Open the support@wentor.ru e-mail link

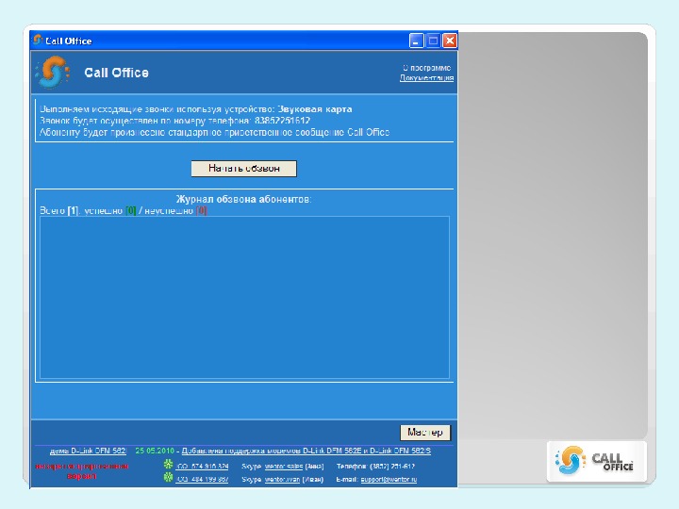click(389, 480)
